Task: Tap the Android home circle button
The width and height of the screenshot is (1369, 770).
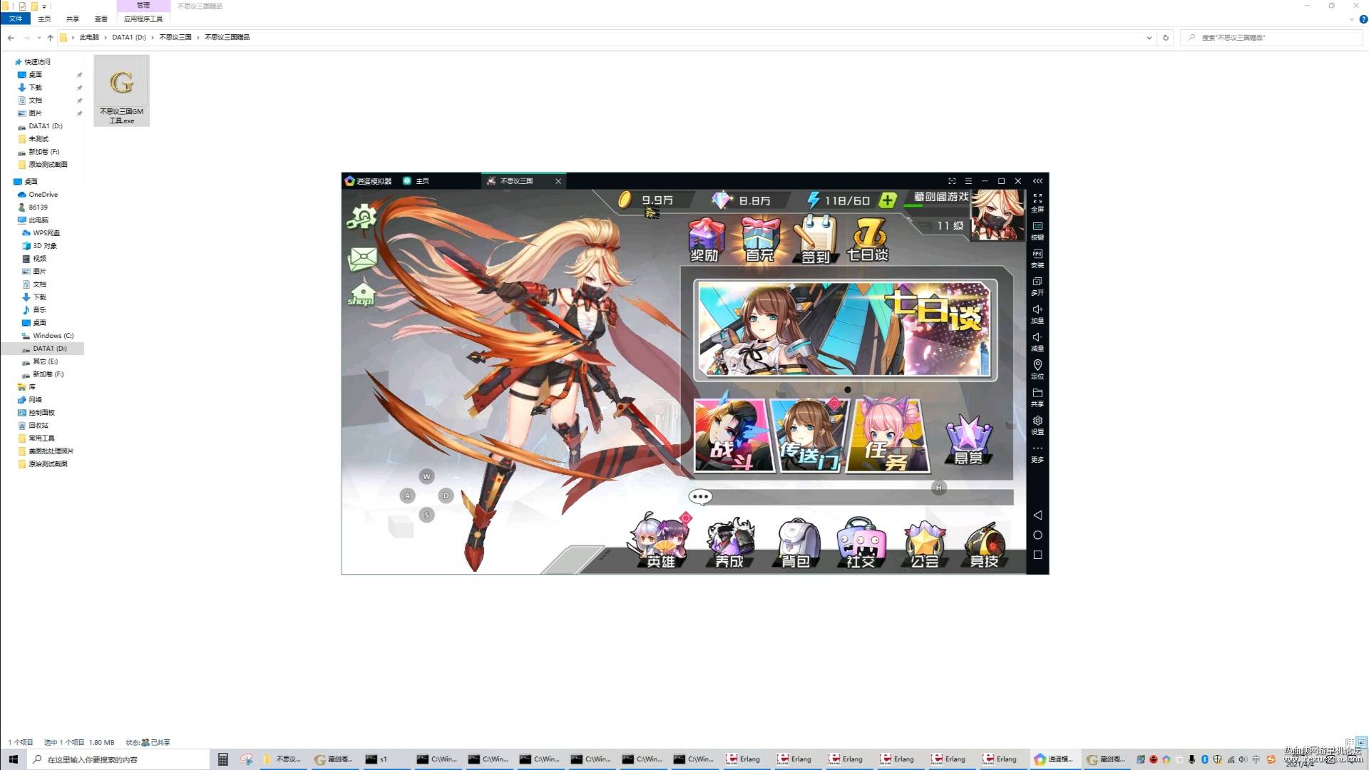Action: (x=1037, y=535)
